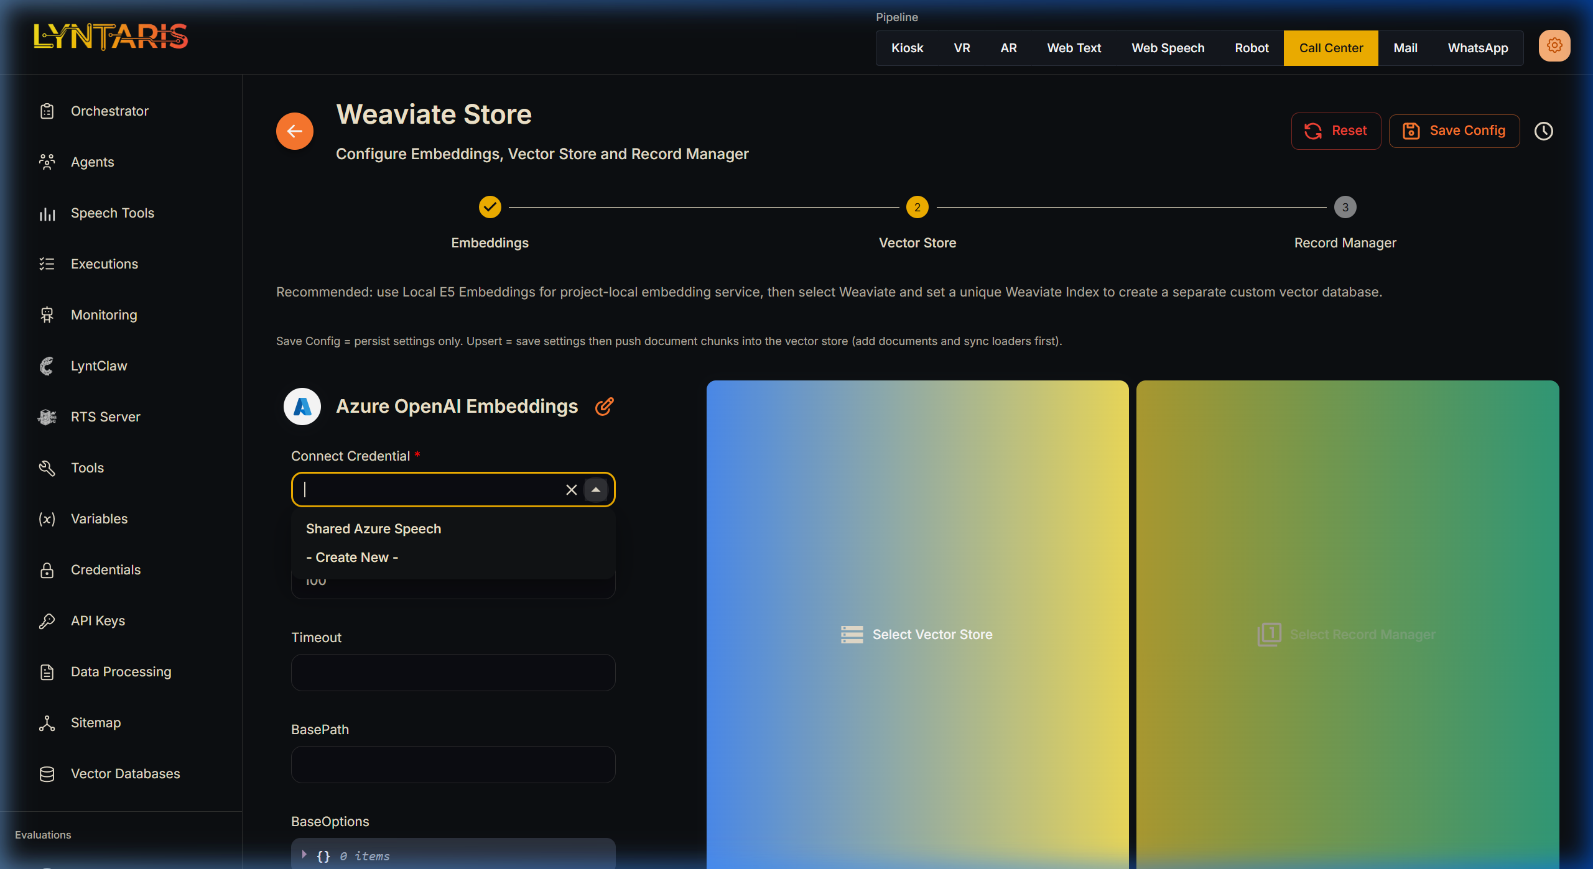Click the Executions list icon
Image resolution: width=1593 pixels, height=869 pixels.
point(47,264)
